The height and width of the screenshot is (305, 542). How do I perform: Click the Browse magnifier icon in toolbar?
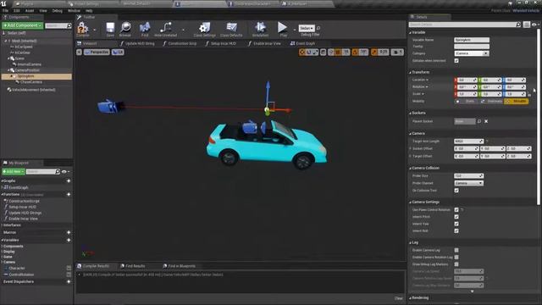(125, 28)
